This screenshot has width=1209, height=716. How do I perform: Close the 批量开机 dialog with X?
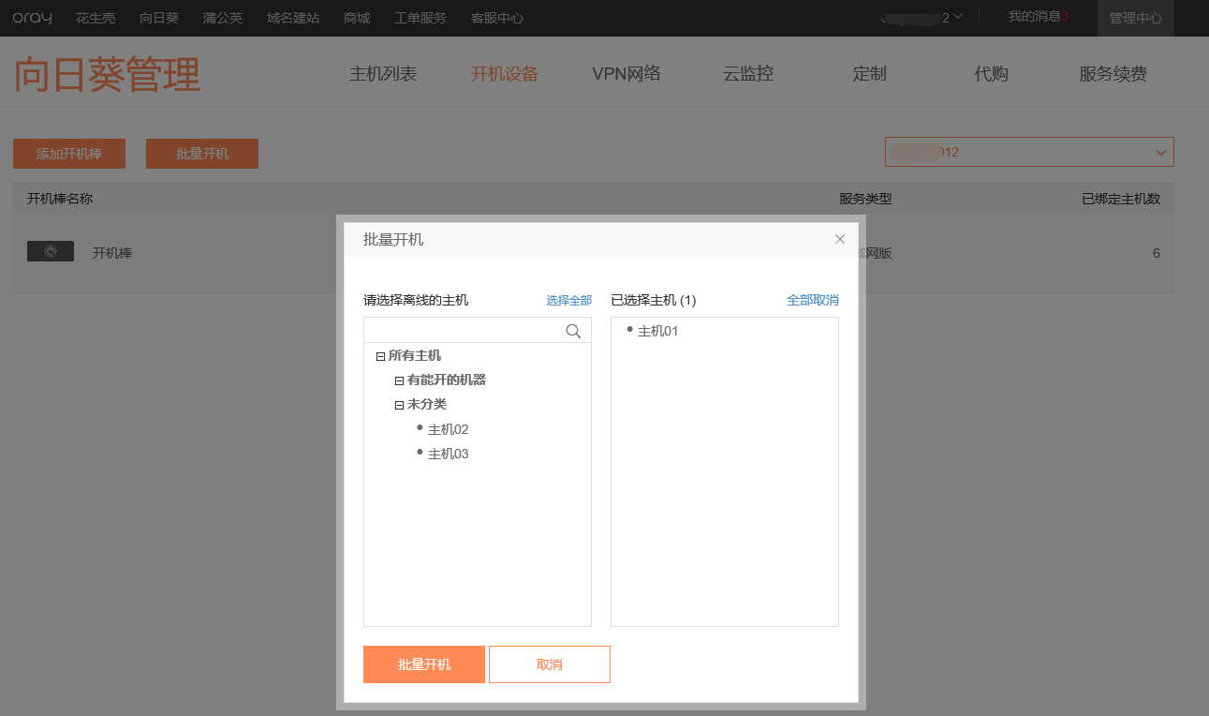[x=840, y=239]
